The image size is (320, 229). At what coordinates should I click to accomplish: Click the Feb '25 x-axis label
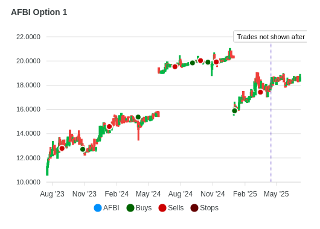tap(245, 194)
